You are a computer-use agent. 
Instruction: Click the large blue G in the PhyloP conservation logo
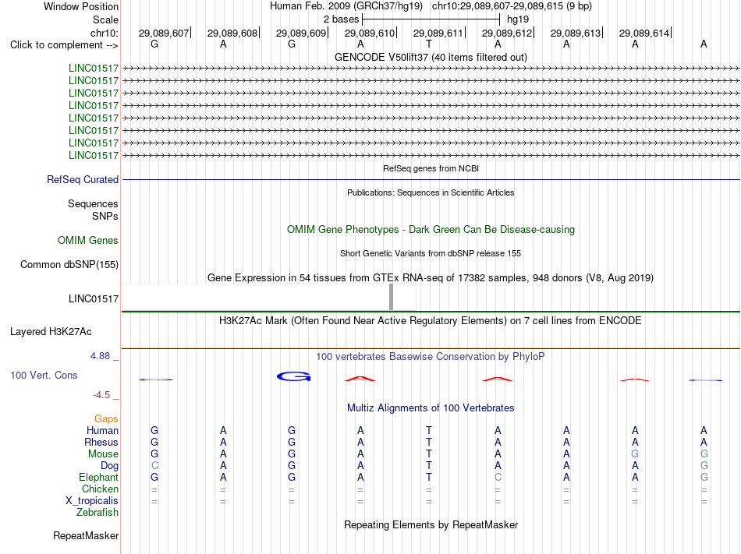pyautogui.click(x=293, y=376)
